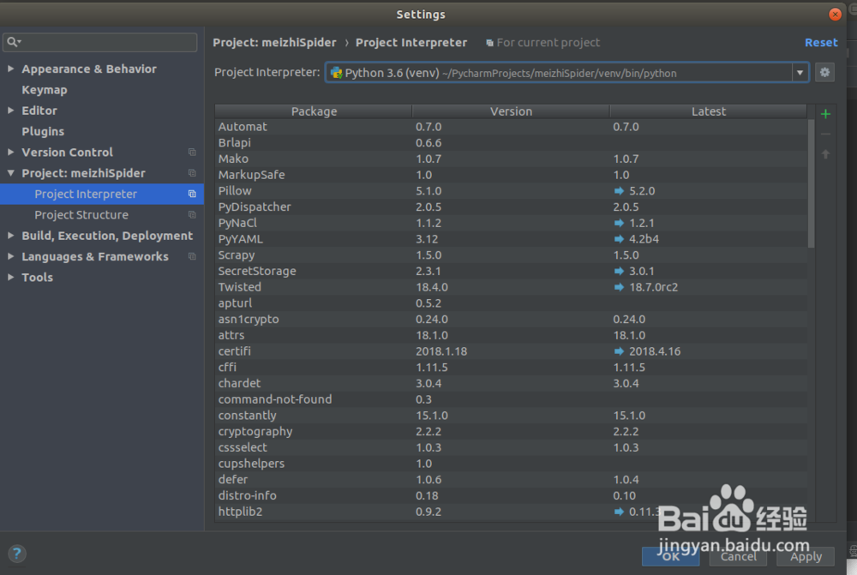857x575 pixels.
Task: Select the constantly package row
Action: [x=511, y=416]
